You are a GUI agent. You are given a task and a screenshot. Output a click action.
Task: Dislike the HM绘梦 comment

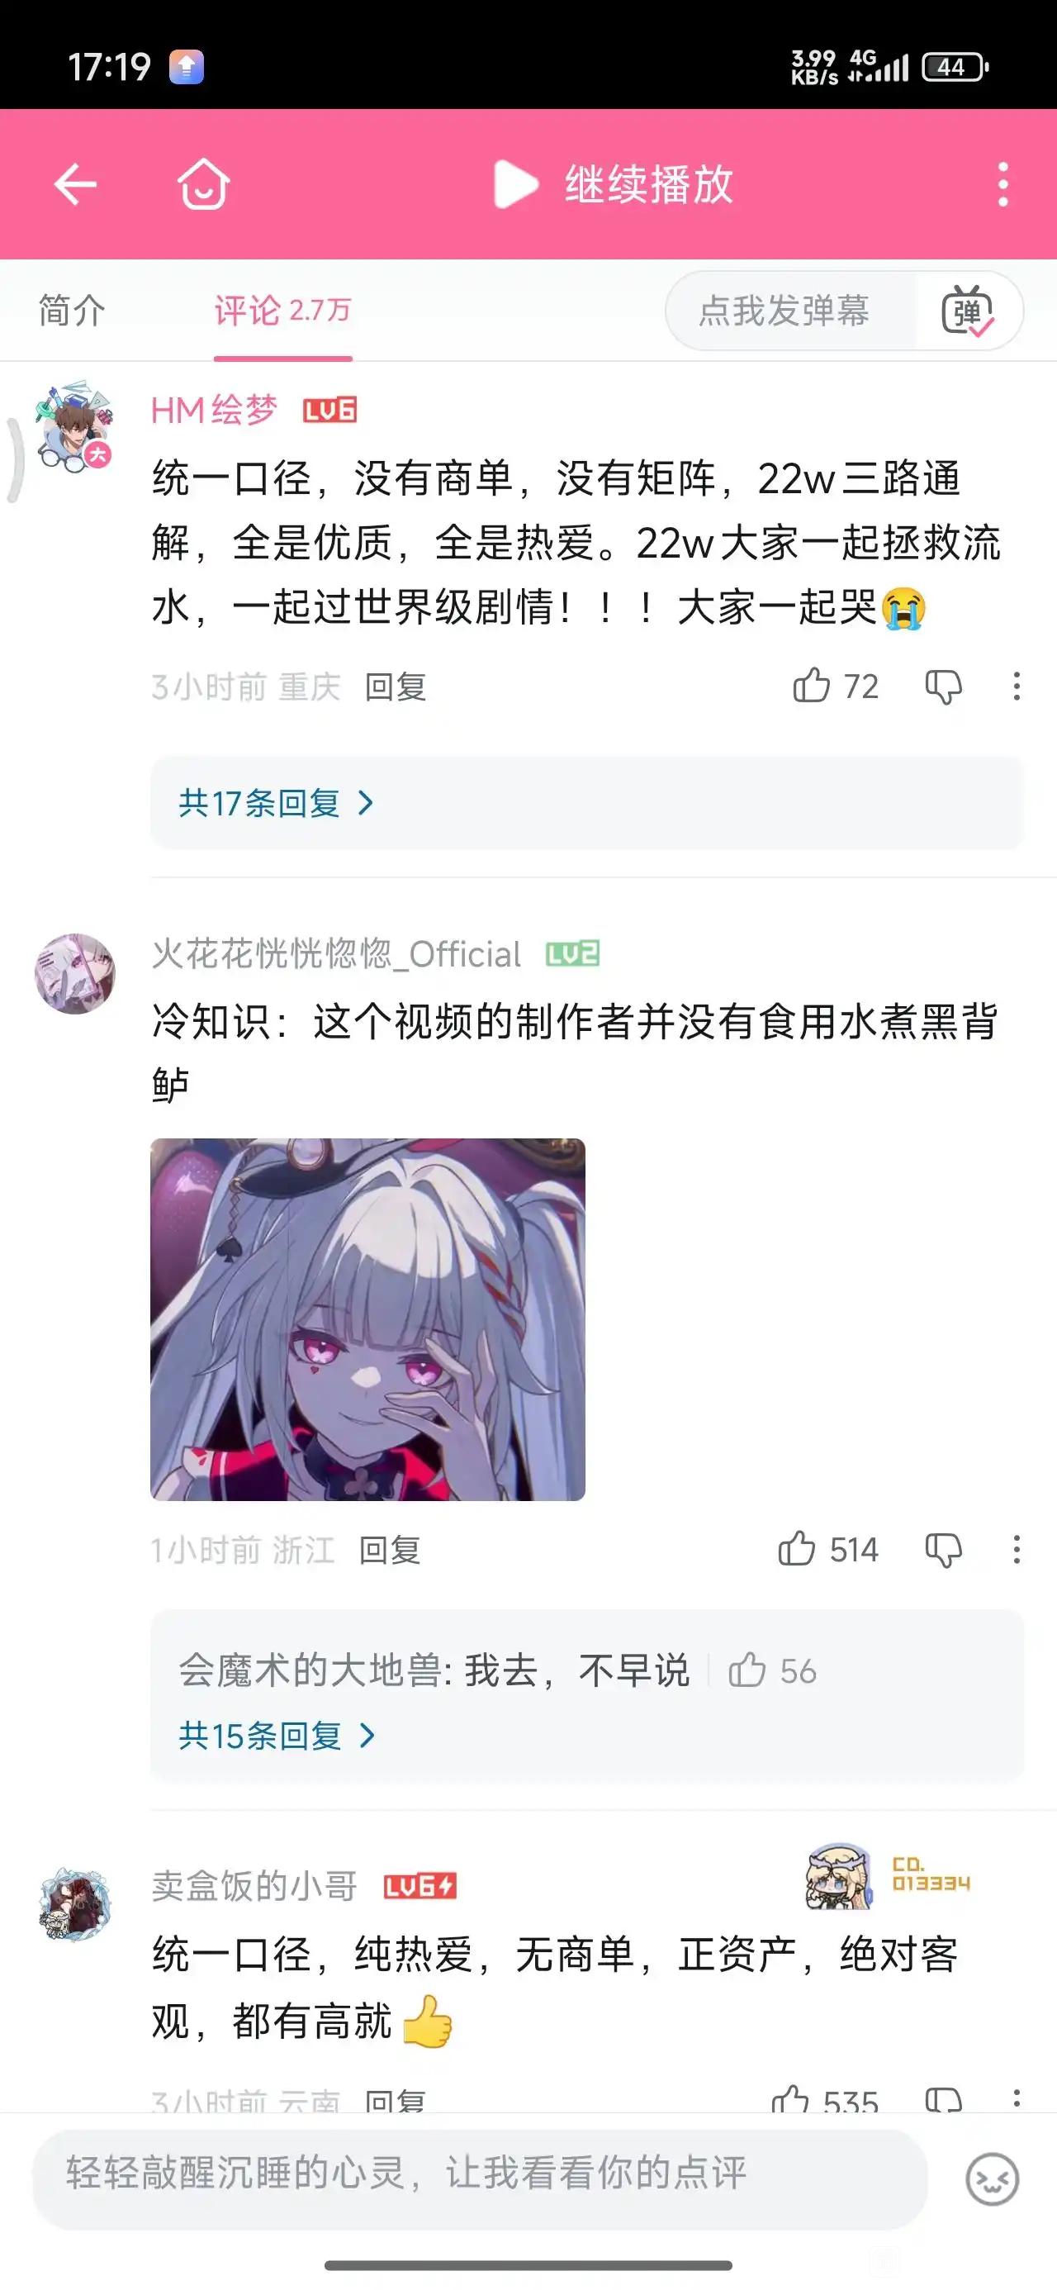[x=943, y=687]
